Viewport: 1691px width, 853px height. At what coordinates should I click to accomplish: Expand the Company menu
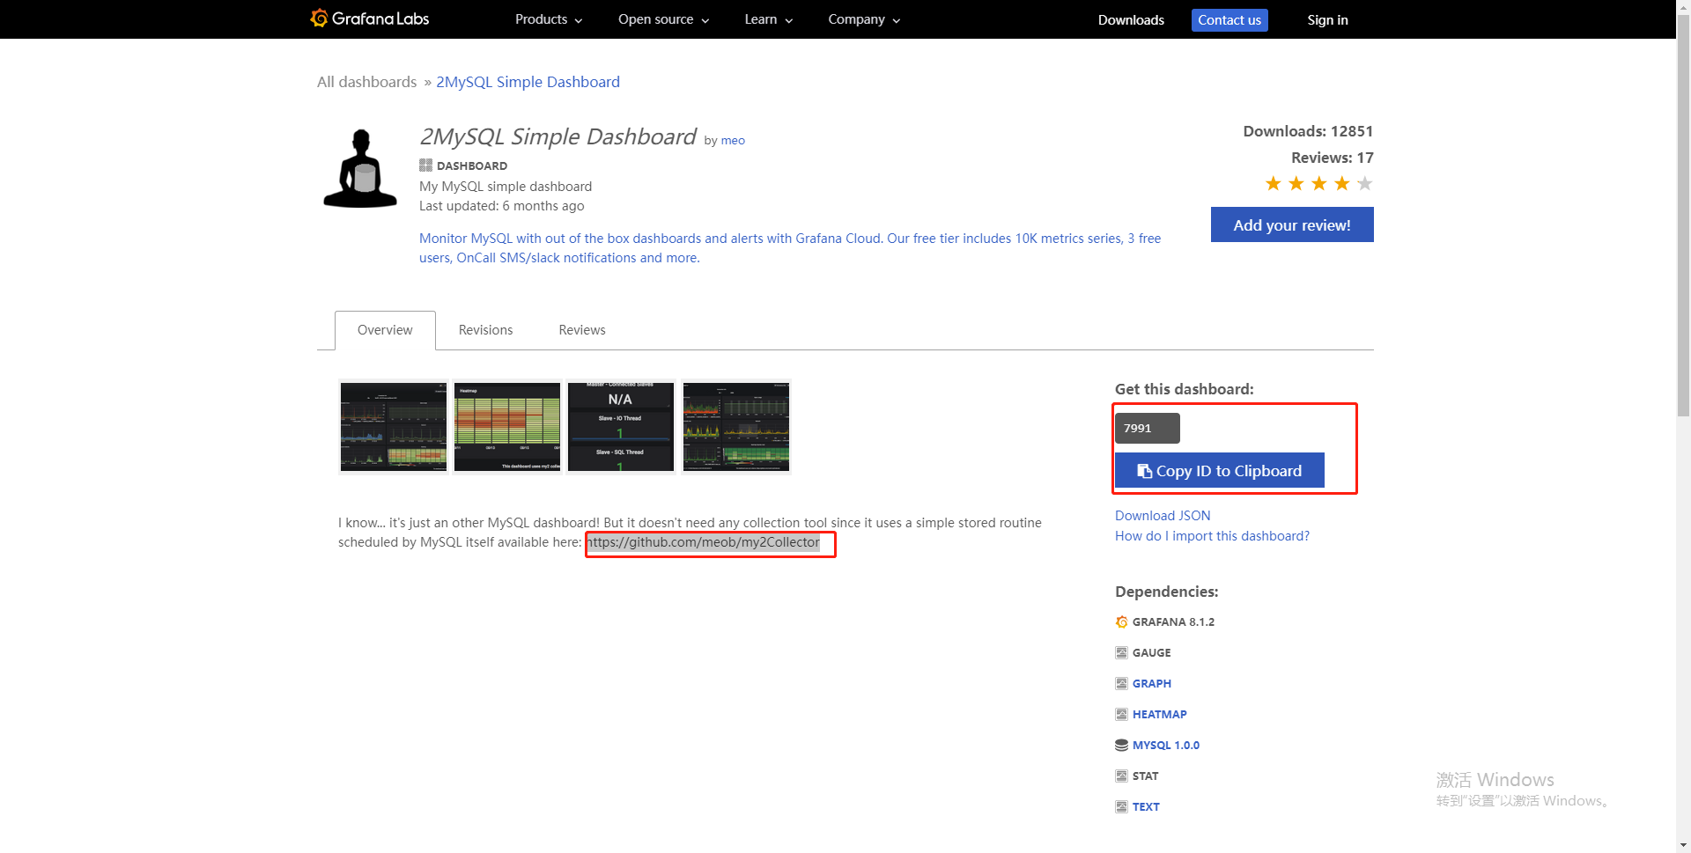[x=864, y=19]
